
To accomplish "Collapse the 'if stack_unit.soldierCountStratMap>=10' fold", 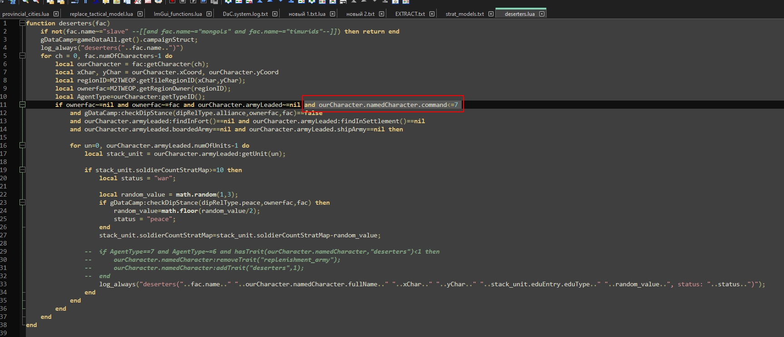I will click(x=22, y=170).
